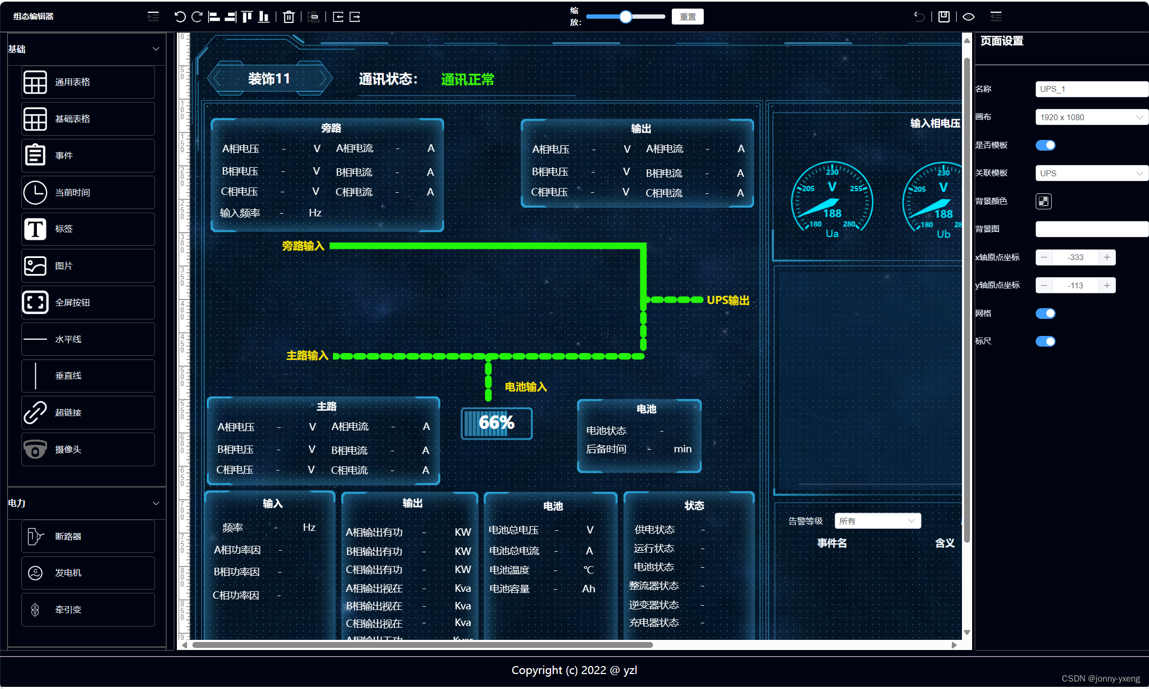Open the 画布 1920 x 1080 dropdown

[1090, 118]
